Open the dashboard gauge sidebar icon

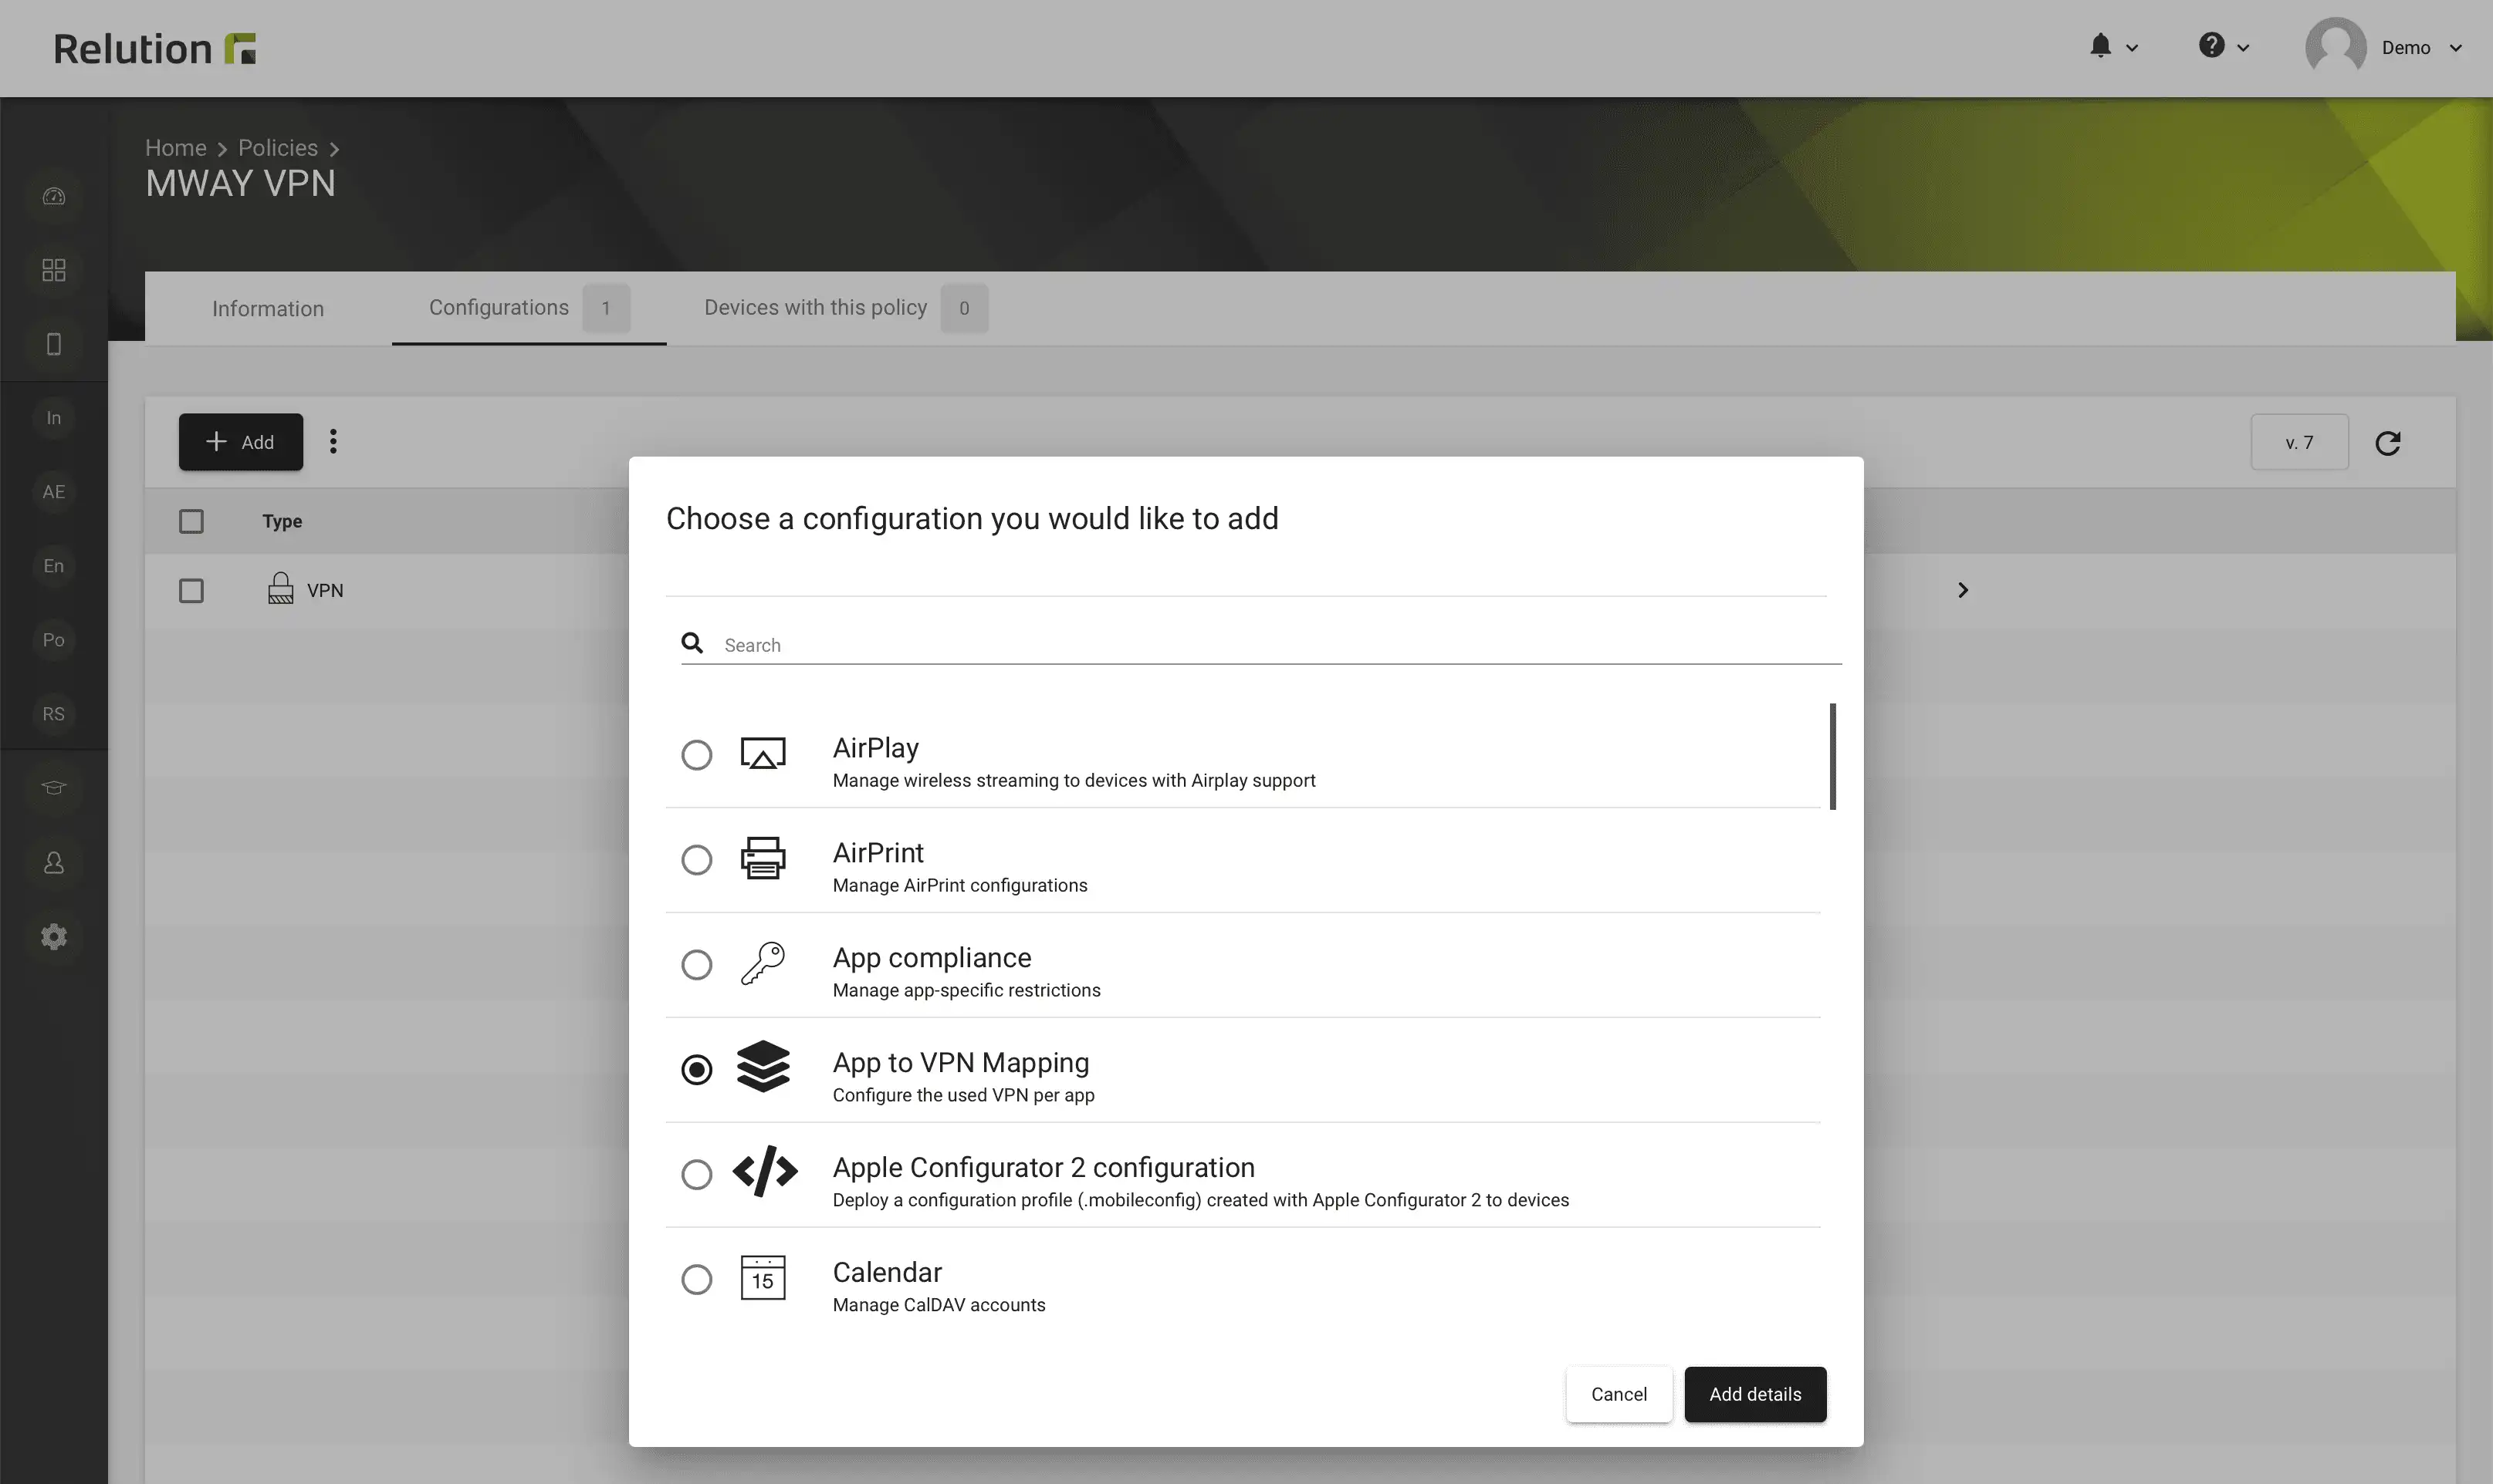pos(54,196)
